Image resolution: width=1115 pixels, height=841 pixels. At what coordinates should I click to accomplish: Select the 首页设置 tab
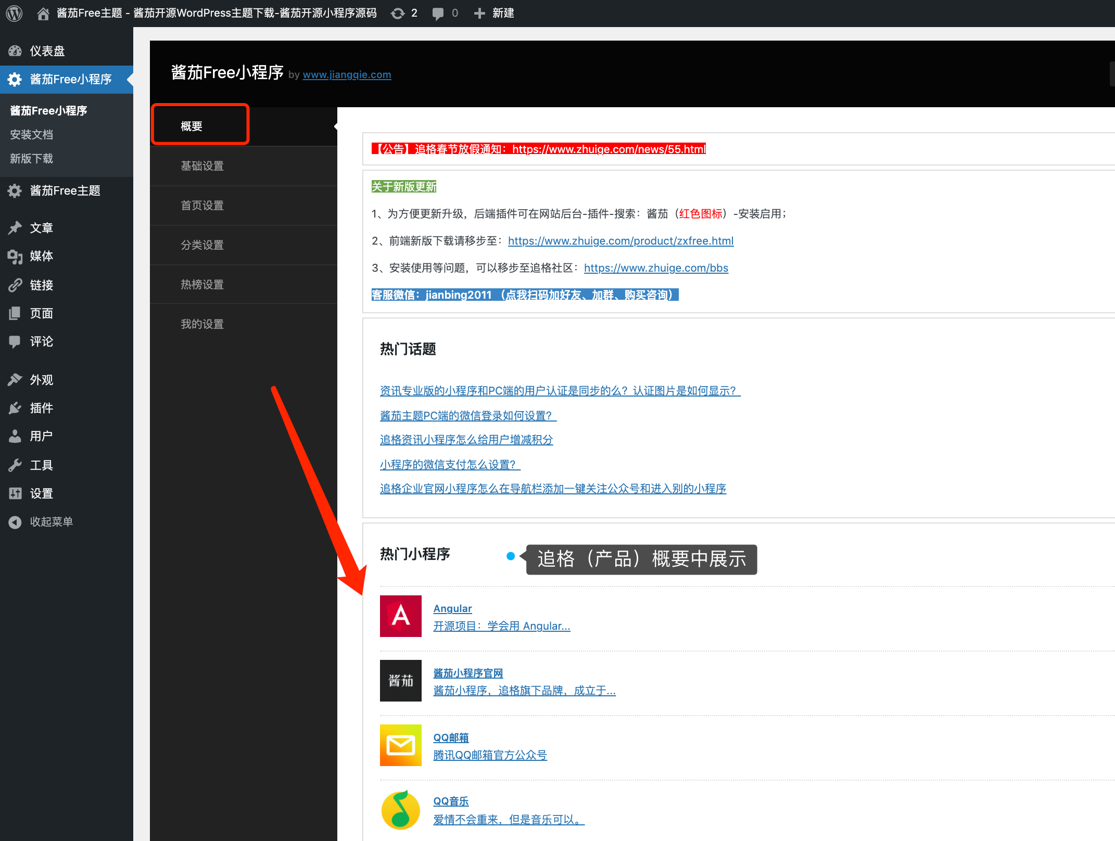point(244,206)
